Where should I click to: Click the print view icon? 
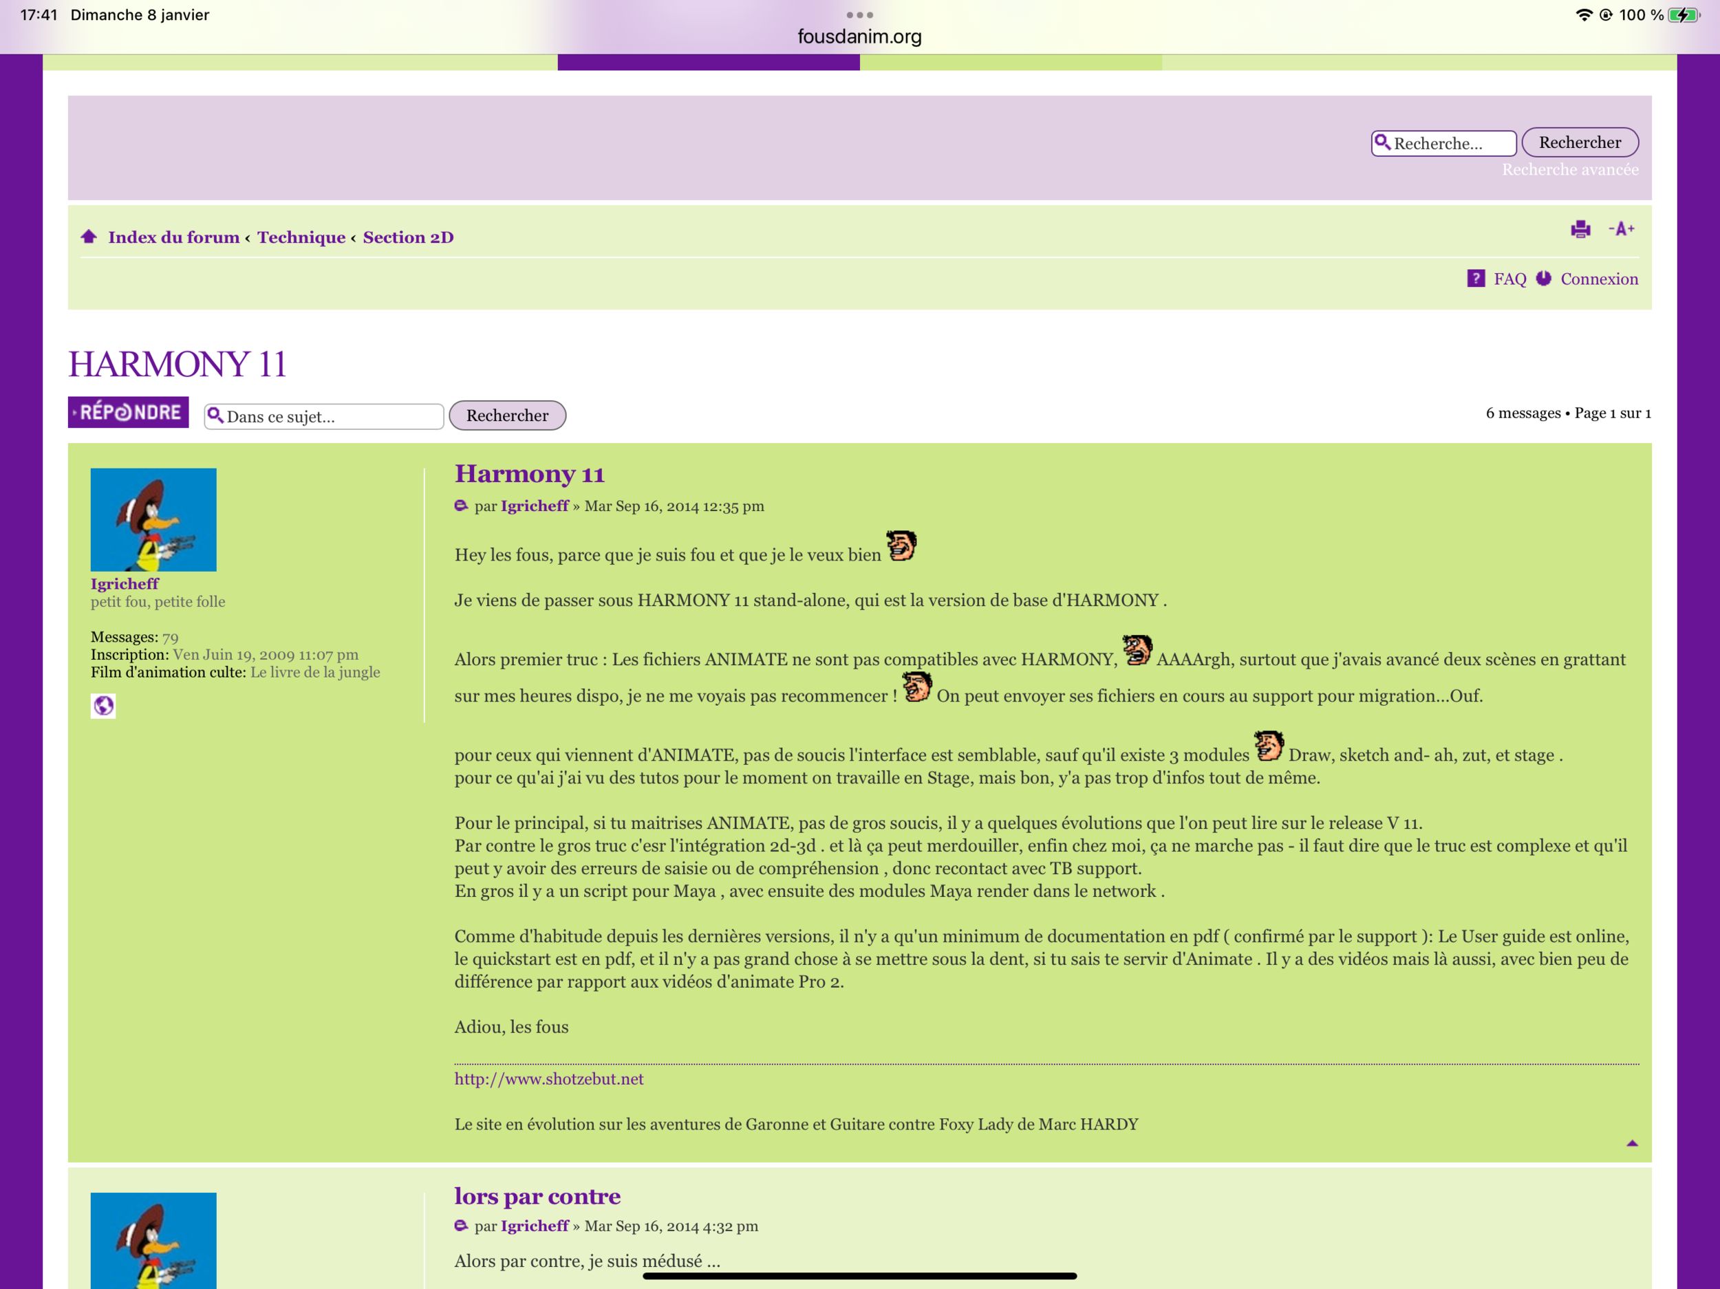(1580, 229)
